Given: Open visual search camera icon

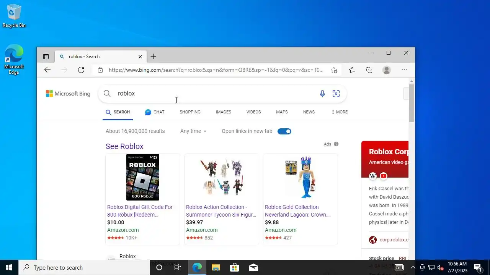Looking at the screenshot, I should [x=336, y=94].
